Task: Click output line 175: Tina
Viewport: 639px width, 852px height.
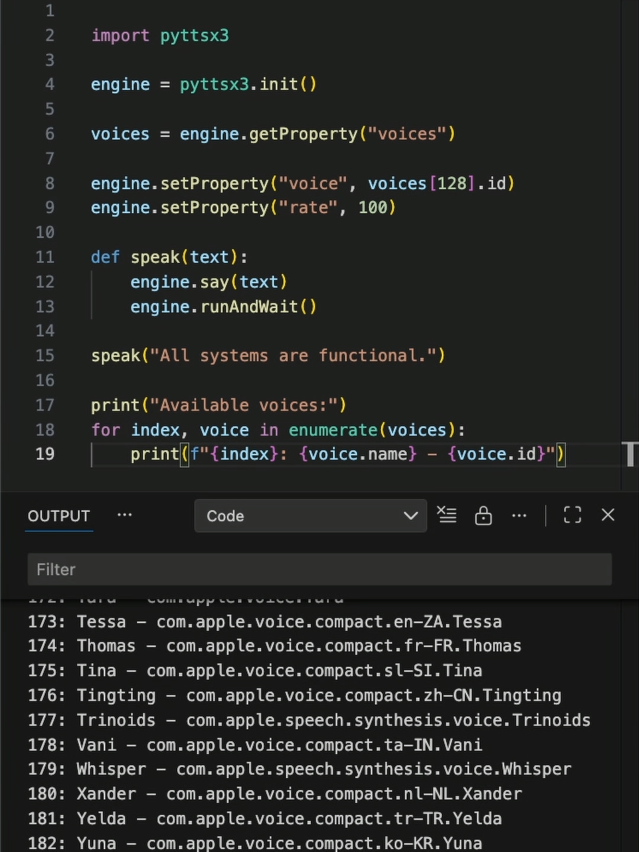Action: pos(255,671)
